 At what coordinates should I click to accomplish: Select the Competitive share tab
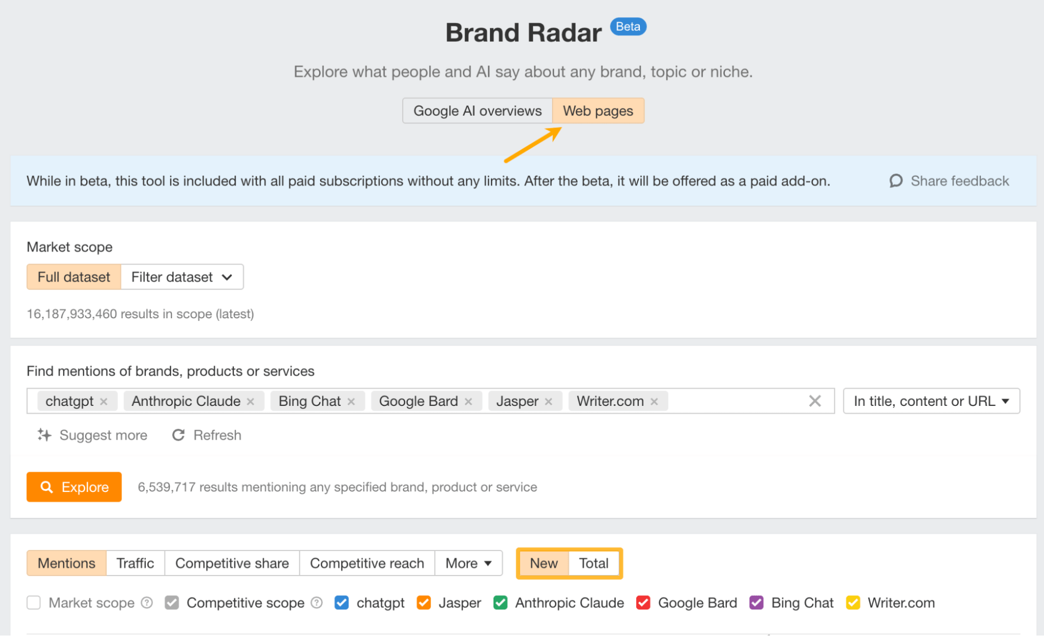[232, 563]
